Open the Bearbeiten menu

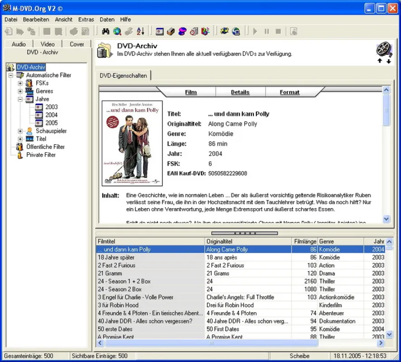[x=36, y=19]
